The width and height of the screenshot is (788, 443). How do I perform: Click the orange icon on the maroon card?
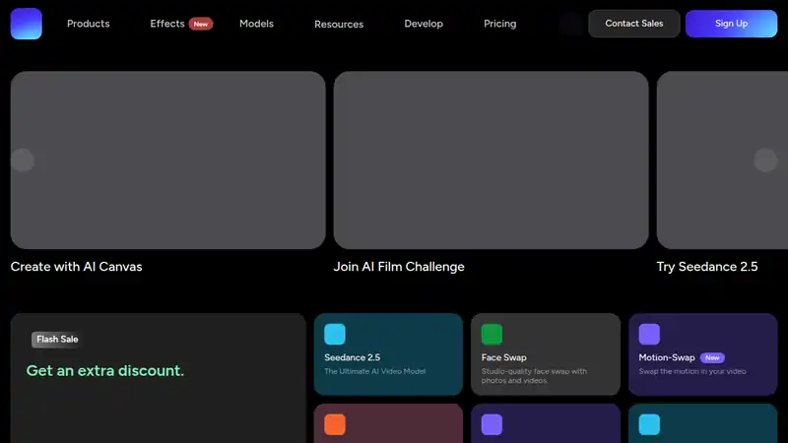click(x=335, y=424)
